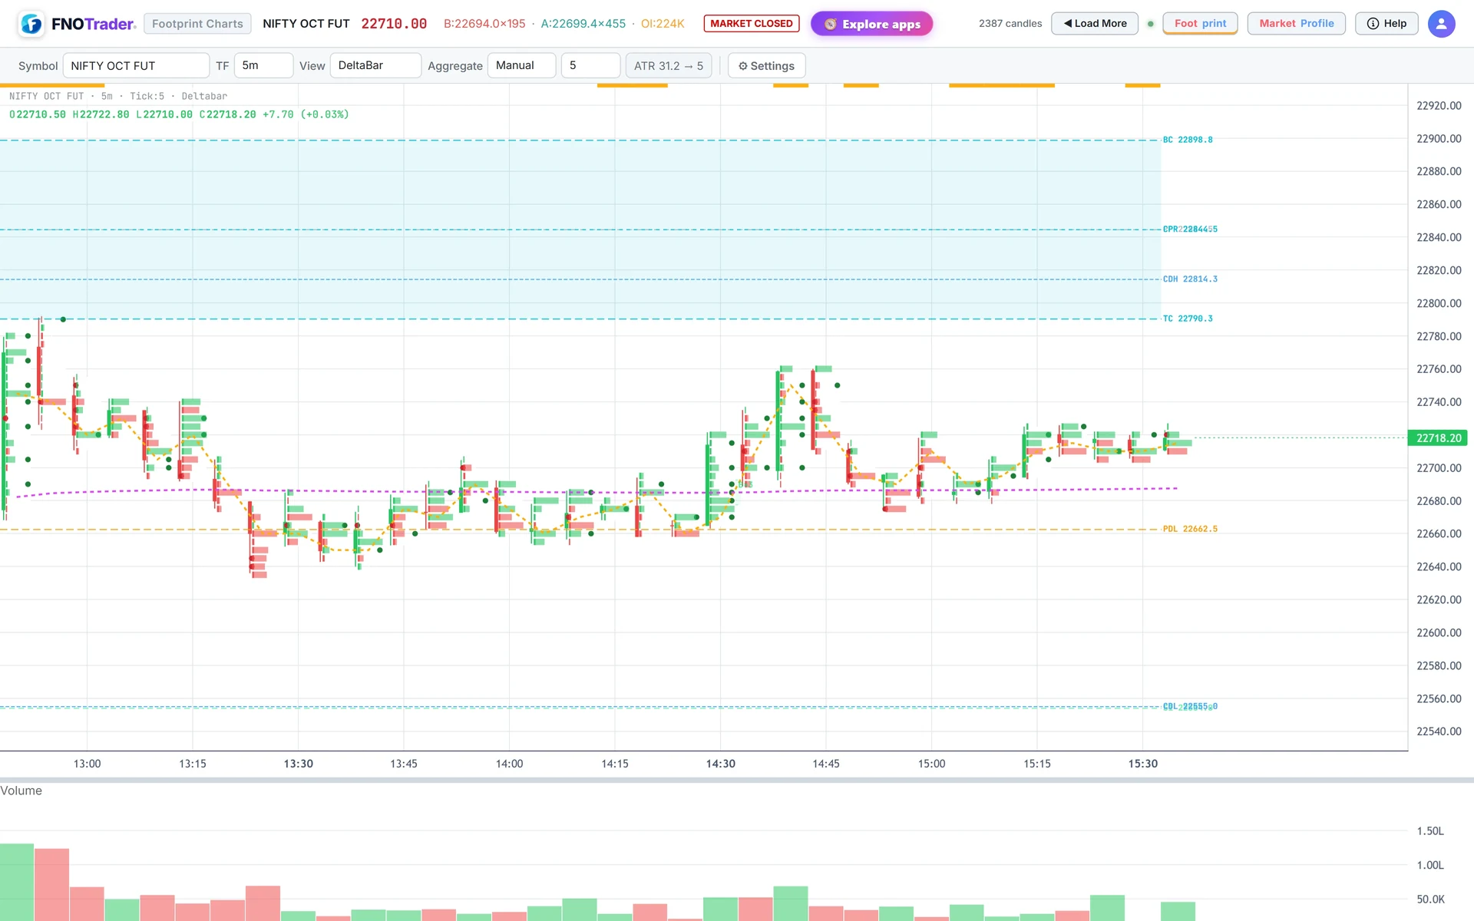Focus the aggregate value field showing 5
Screen dimensions: 1474x921
(590, 66)
